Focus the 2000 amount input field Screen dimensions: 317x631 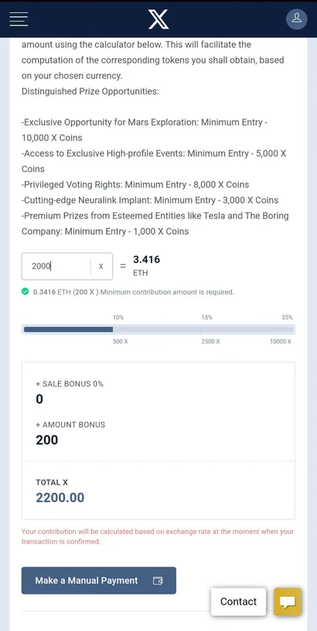[x=56, y=266]
